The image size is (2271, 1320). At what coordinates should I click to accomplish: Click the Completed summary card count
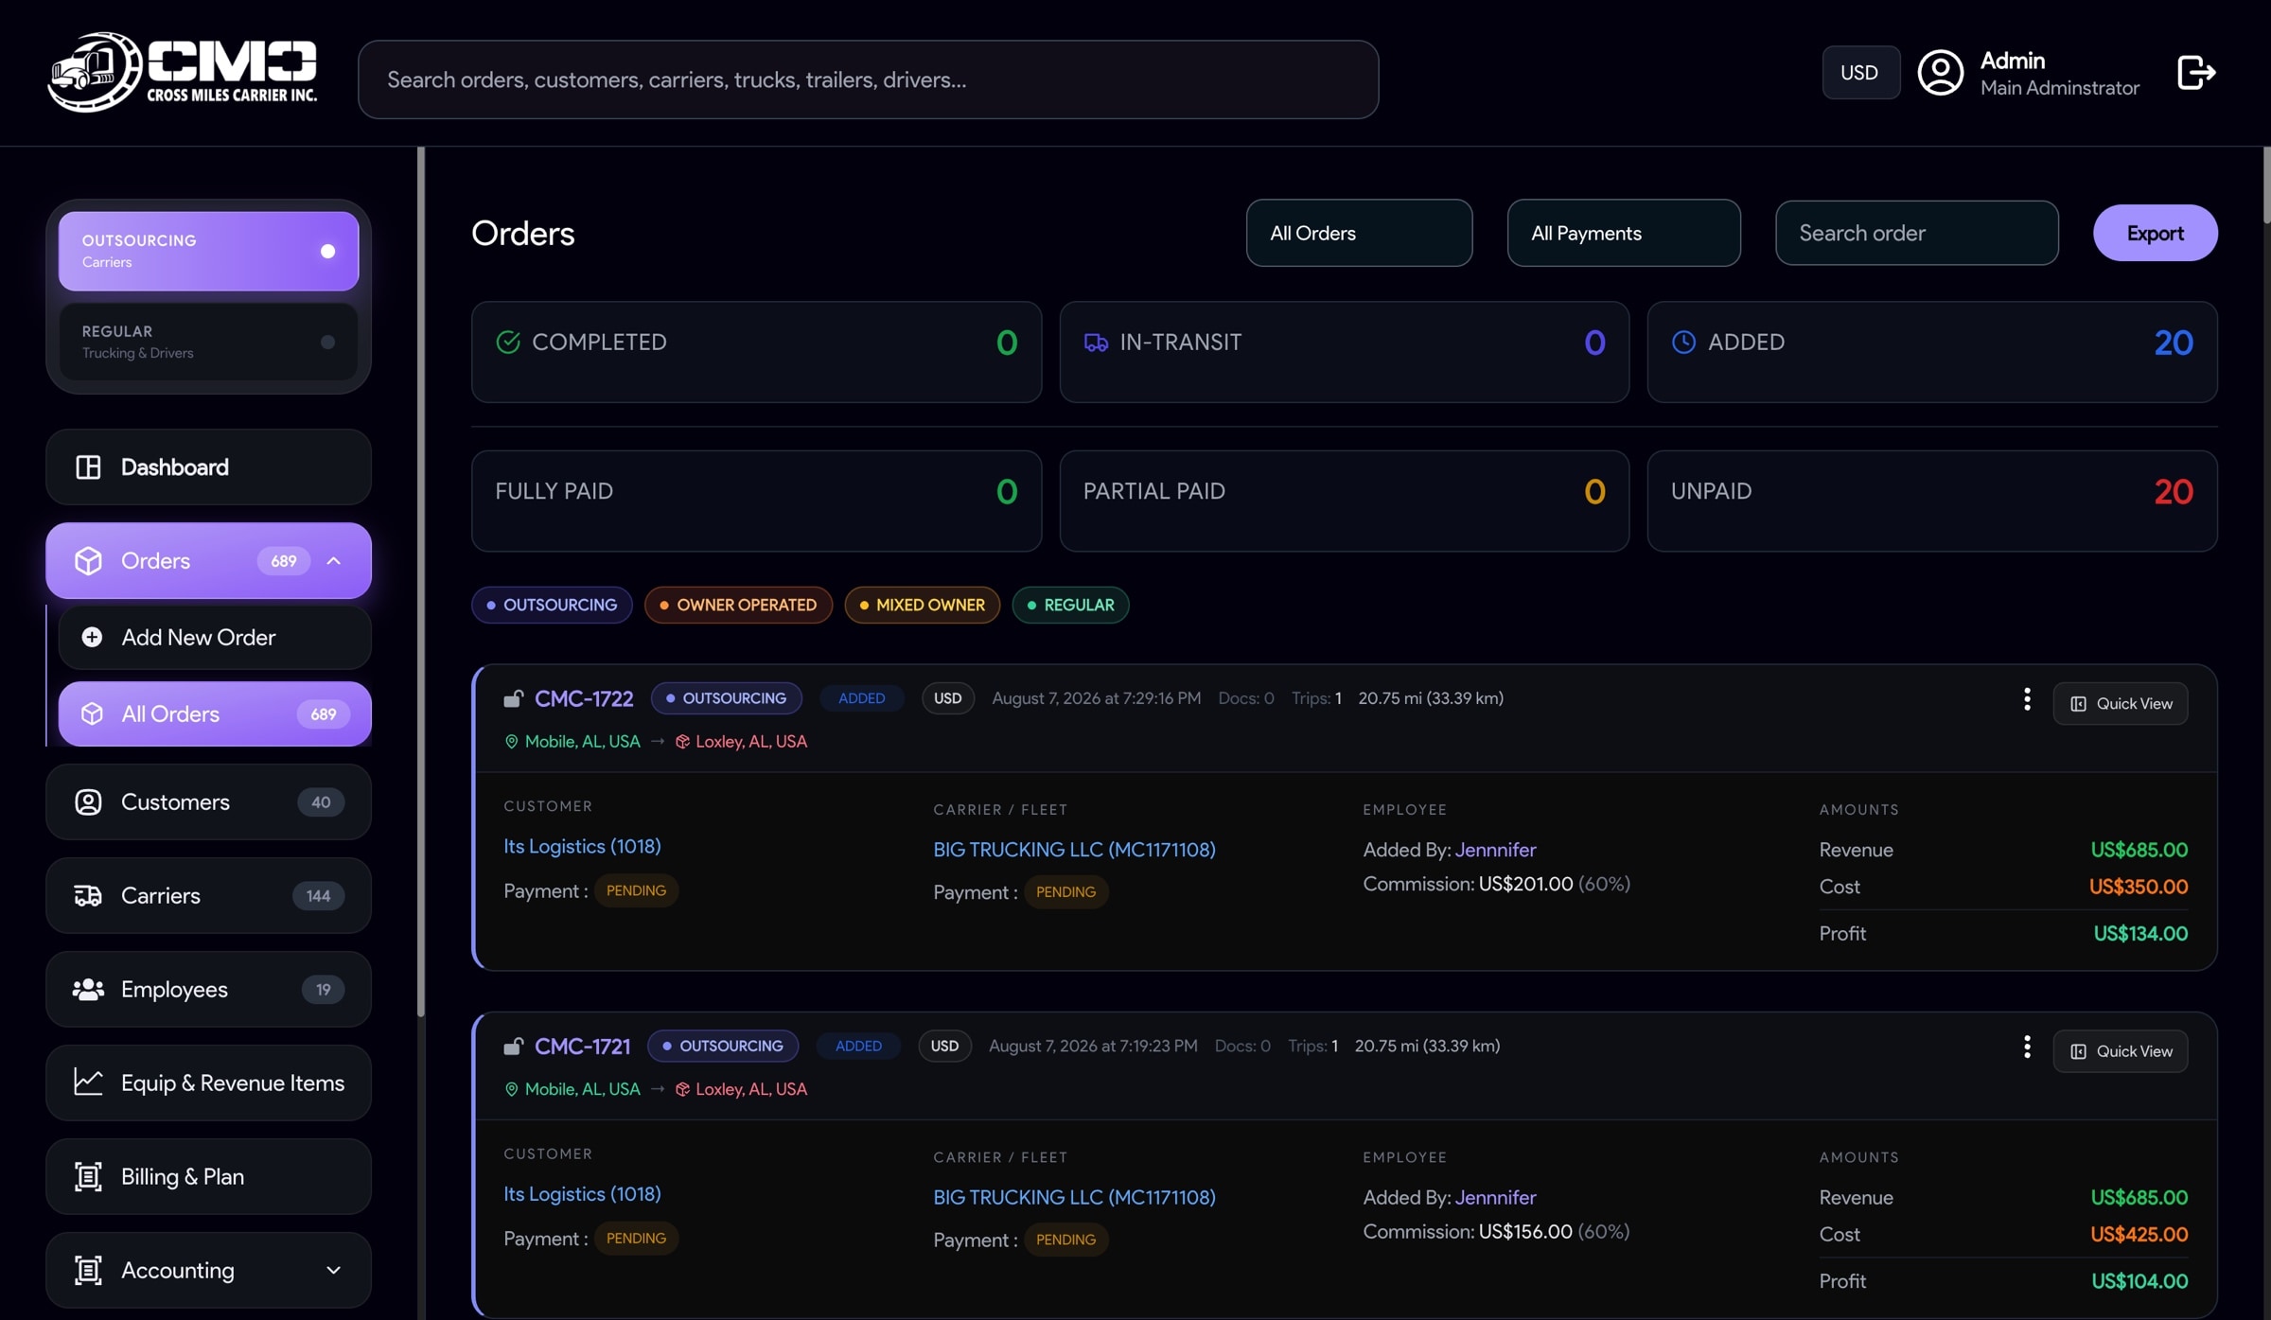pyautogui.click(x=1007, y=343)
